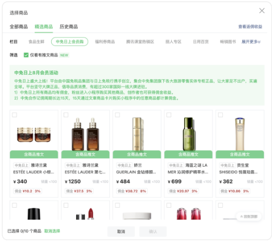Click the 确认 button
Image resolution: width=274 pixels, height=243 pixels.
(x=153, y=232)
